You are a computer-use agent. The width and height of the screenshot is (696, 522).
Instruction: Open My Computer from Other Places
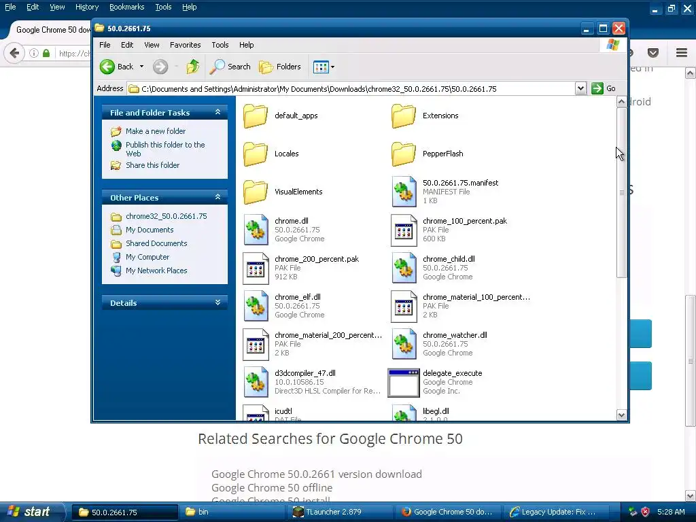147,257
